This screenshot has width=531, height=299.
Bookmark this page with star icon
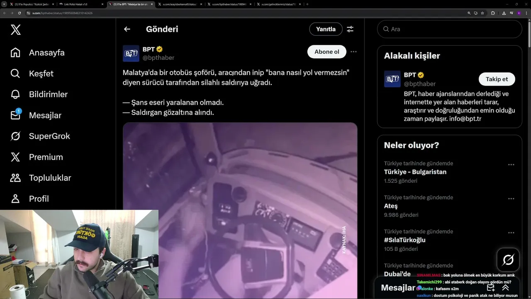pyautogui.click(x=482, y=13)
